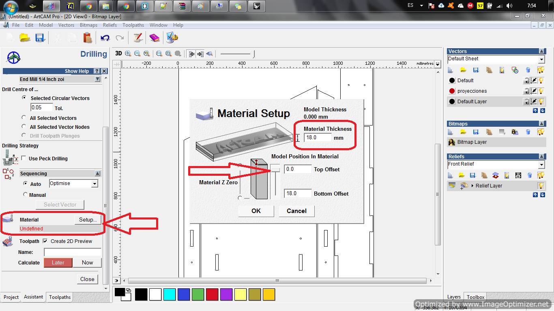Image resolution: width=554 pixels, height=311 pixels.
Task: Choose All Selected Vector Nodes option
Action: click(x=24, y=127)
